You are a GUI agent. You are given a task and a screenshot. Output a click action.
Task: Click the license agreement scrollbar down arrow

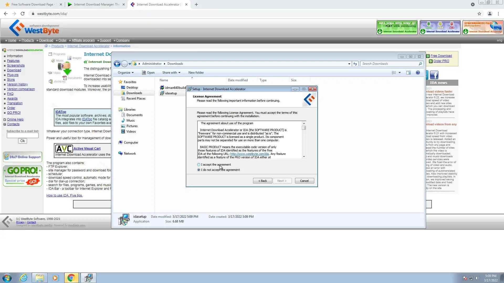(x=304, y=157)
